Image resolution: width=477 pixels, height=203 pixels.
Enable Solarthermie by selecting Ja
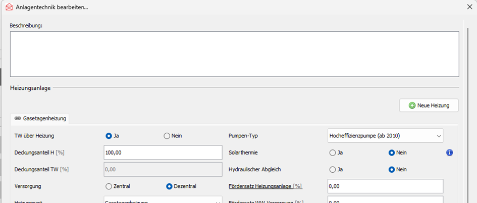[332, 153]
